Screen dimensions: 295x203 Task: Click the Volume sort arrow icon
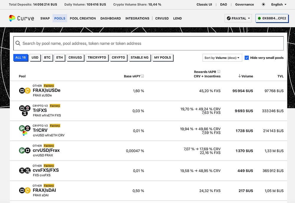pos(240,76)
